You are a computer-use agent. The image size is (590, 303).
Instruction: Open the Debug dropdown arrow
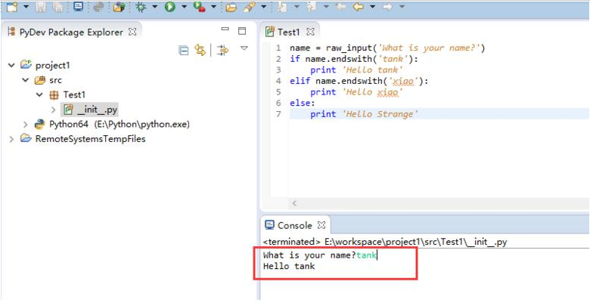[154, 7]
